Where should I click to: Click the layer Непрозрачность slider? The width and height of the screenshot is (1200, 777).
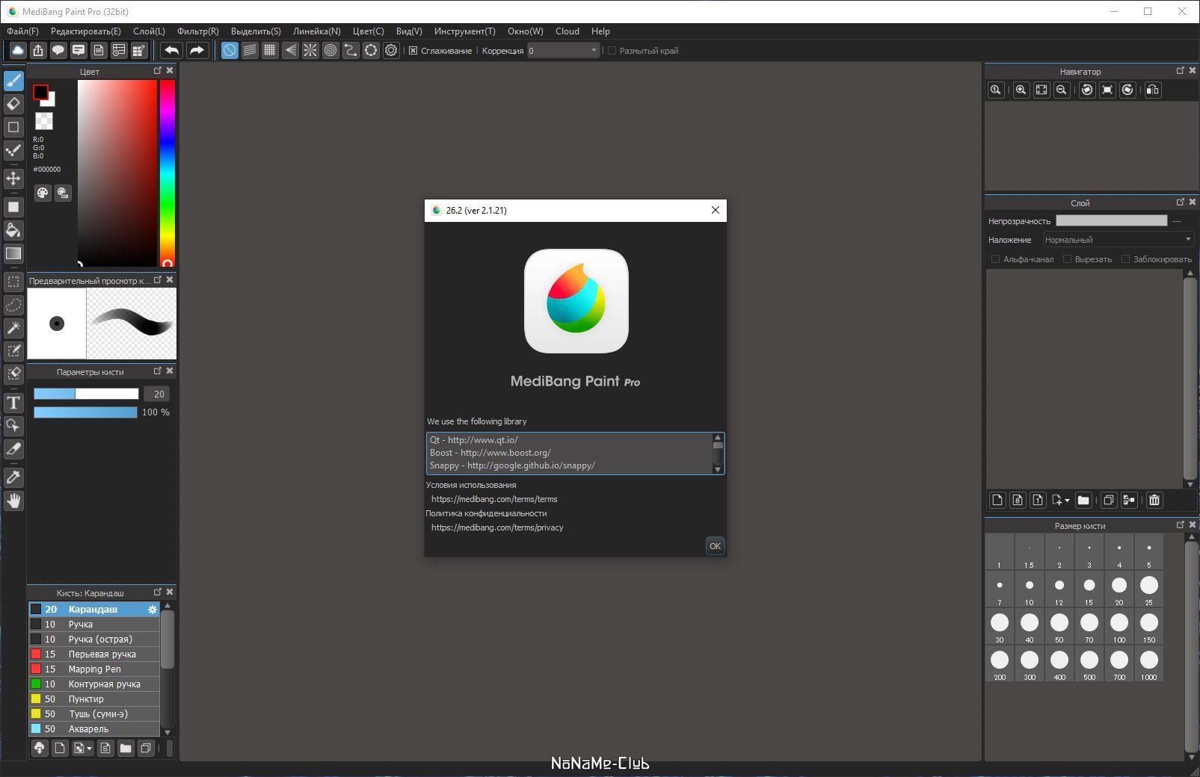[1111, 220]
